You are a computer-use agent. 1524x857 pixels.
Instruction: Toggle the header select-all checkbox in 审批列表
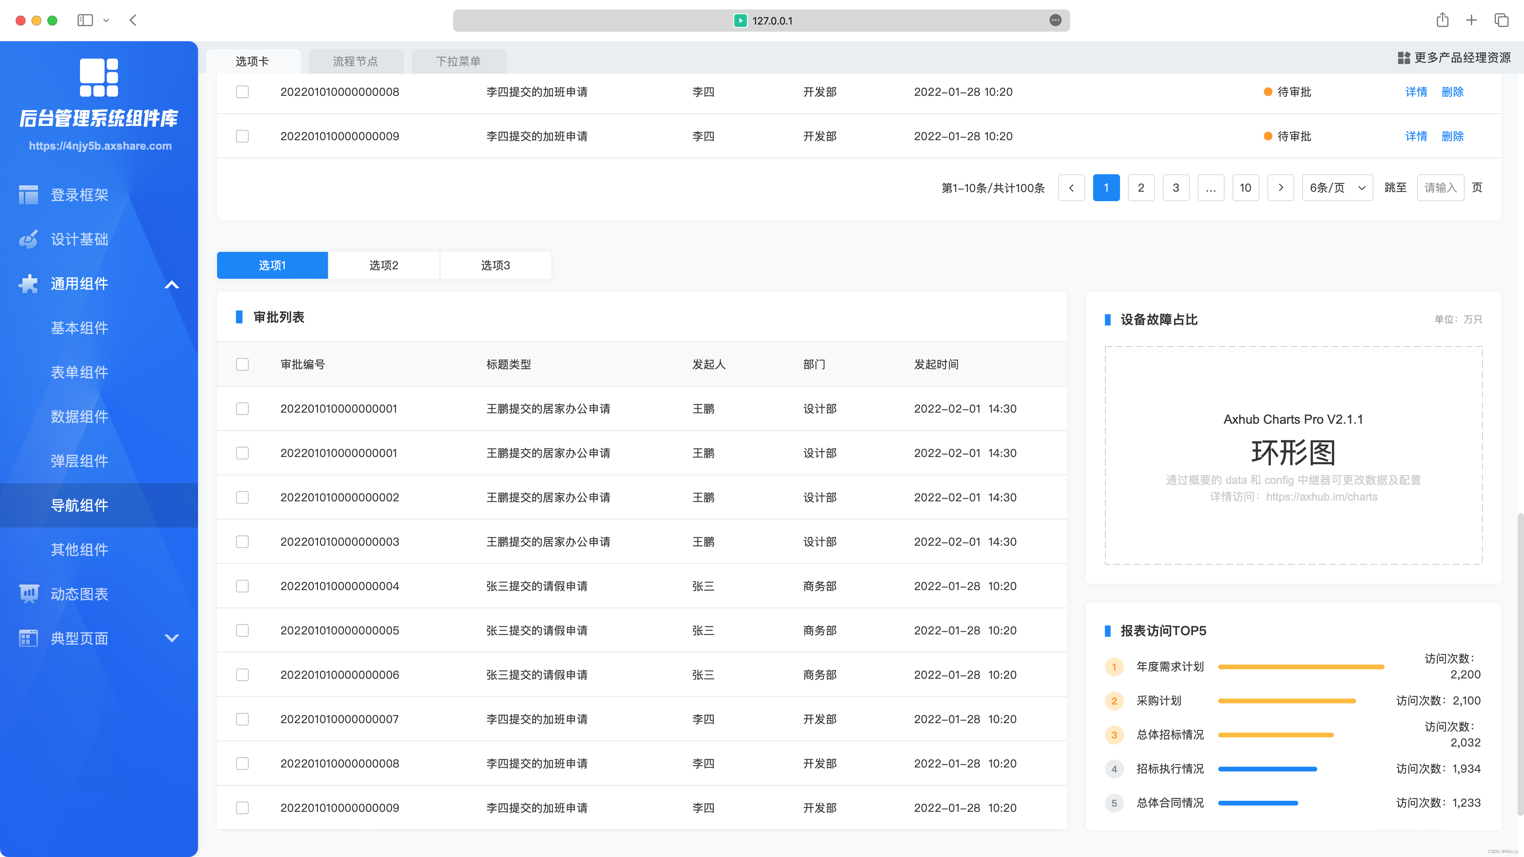tap(242, 364)
